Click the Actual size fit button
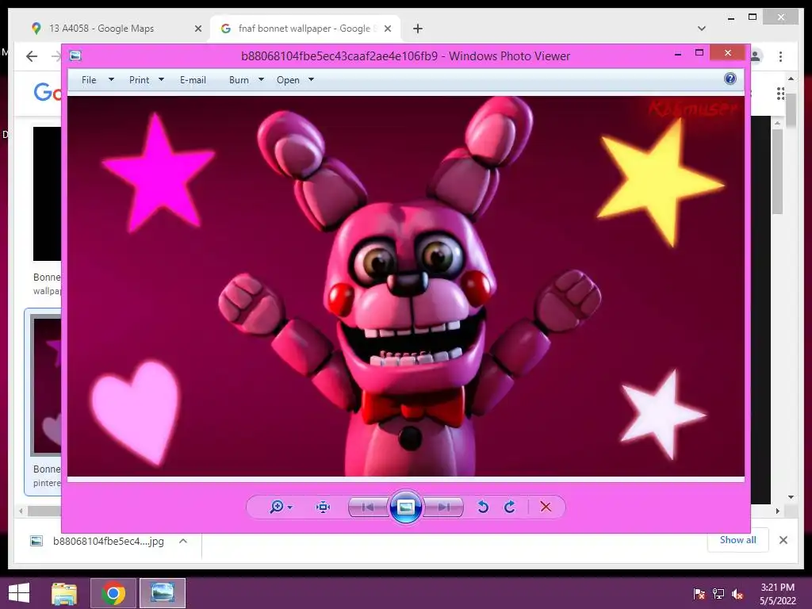Image resolution: width=812 pixels, height=609 pixels. pos(324,507)
